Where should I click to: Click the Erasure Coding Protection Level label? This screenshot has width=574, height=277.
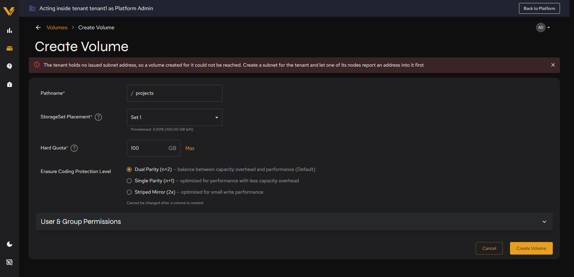coord(76,172)
